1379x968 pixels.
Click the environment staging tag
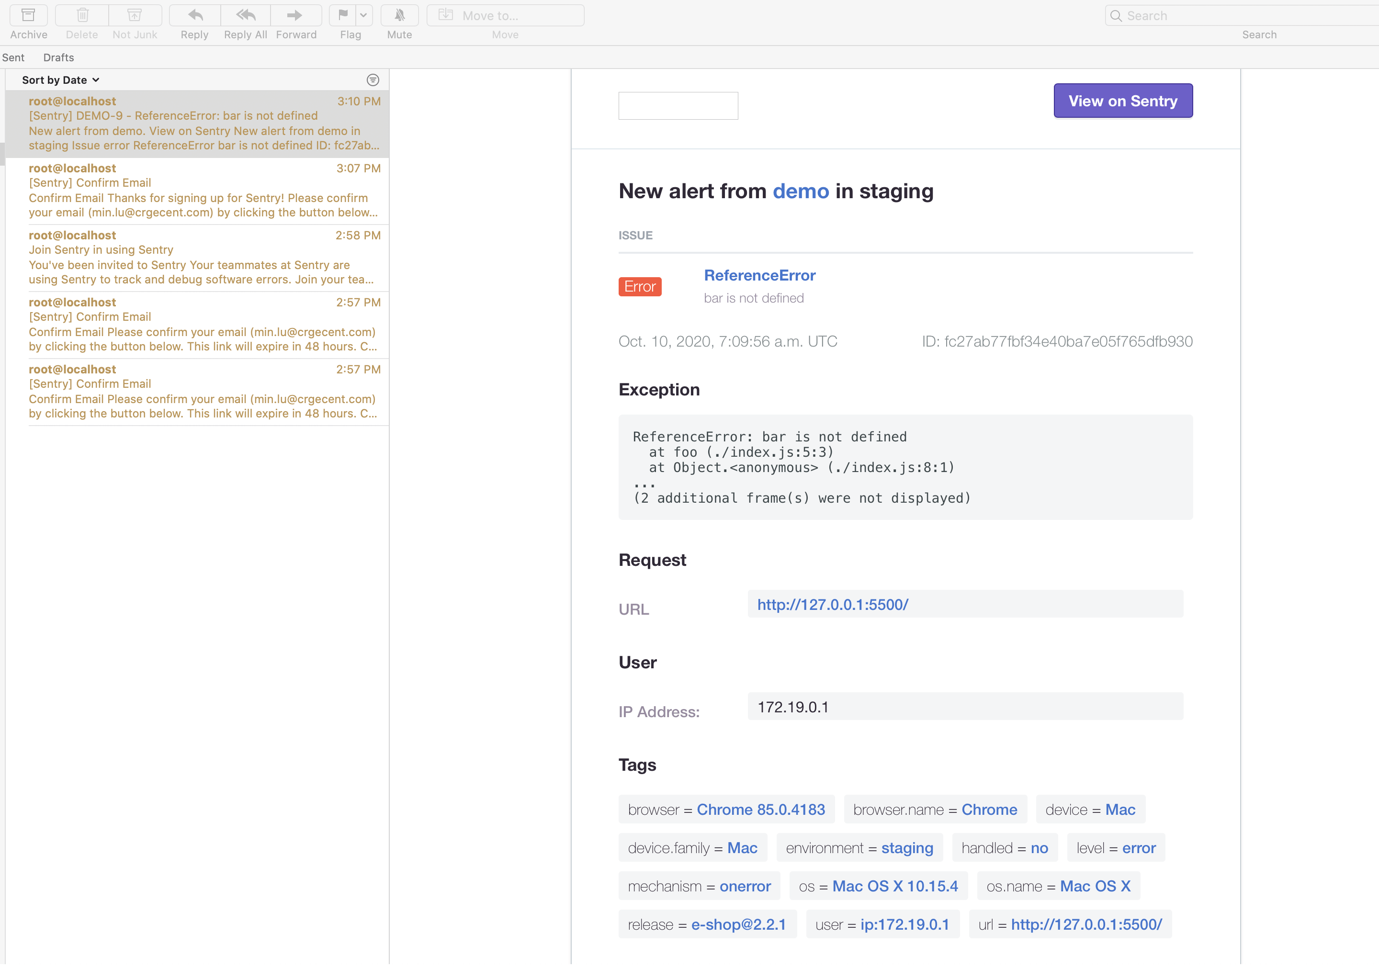(859, 848)
